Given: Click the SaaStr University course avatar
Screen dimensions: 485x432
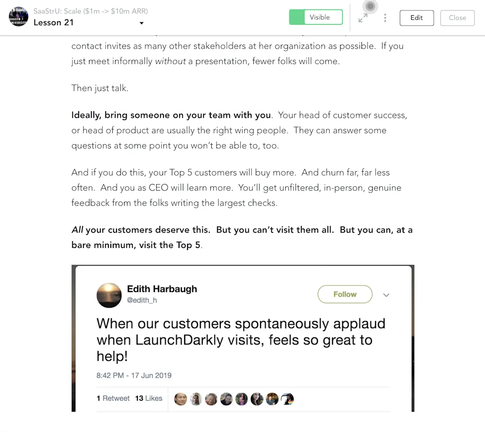Looking at the screenshot, I should click(x=18, y=17).
